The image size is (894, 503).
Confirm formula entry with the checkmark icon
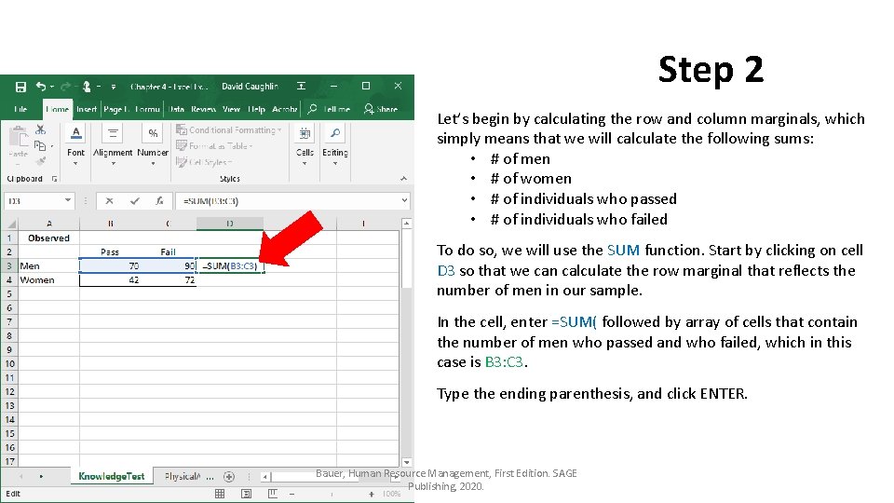click(x=134, y=201)
